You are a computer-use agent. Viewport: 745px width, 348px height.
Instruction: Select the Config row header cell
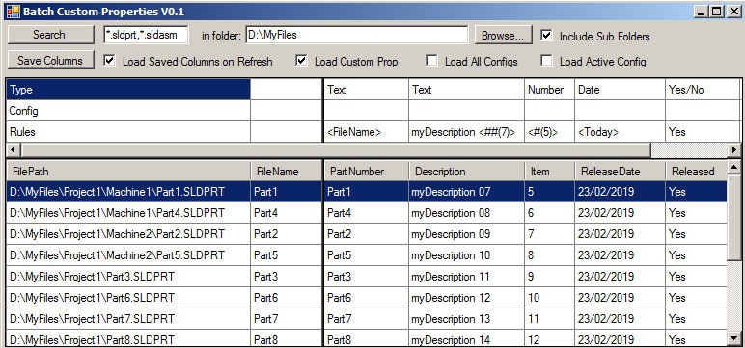click(x=128, y=111)
